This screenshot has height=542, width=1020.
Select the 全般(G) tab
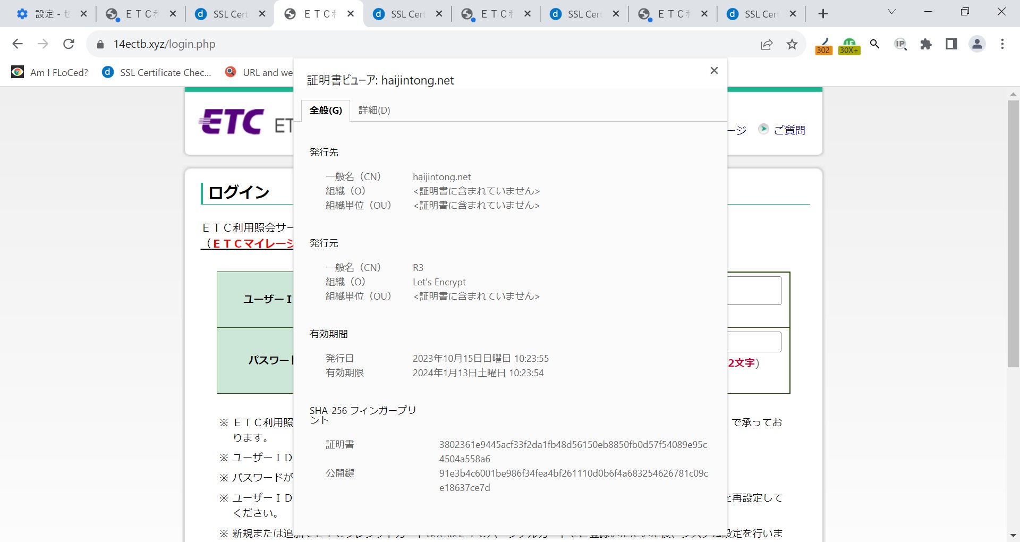pyautogui.click(x=326, y=111)
